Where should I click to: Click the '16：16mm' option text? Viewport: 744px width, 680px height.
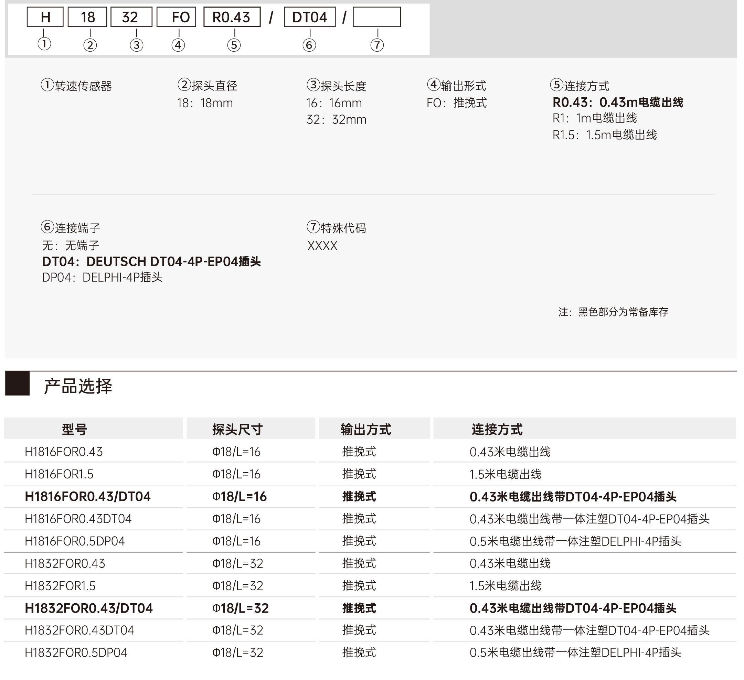[334, 103]
